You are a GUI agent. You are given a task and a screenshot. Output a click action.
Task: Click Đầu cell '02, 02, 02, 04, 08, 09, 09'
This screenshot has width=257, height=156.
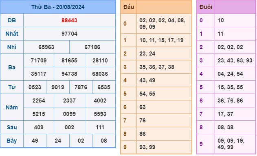[164, 24]
